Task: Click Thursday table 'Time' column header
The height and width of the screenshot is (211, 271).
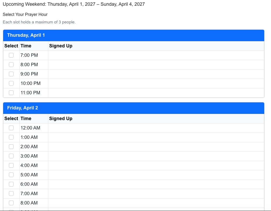Action: pyautogui.click(x=34, y=46)
